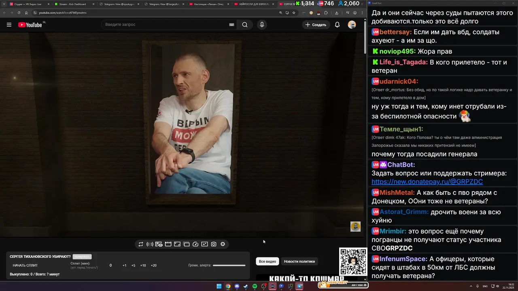Click the clapperboard cinema mode icon
This screenshot has width=518, height=291.
click(168, 244)
